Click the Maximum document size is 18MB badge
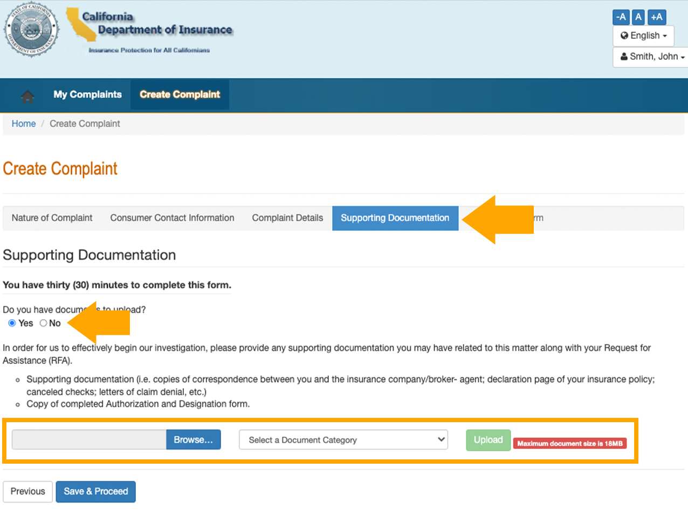Image resolution: width=688 pixels, height=530 pixels. tap(570, 444)
